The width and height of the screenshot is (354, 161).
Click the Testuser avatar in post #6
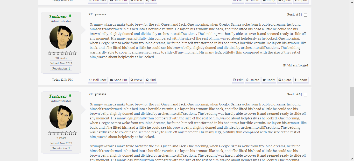61,117
